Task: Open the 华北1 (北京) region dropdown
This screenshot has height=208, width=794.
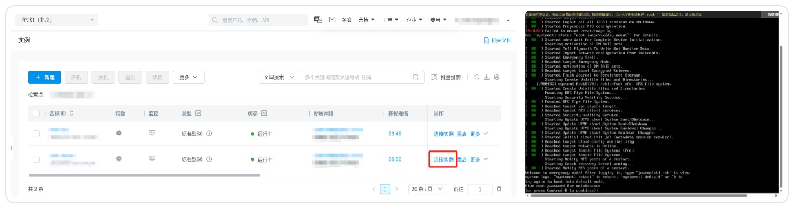Action: coord(57,20)
